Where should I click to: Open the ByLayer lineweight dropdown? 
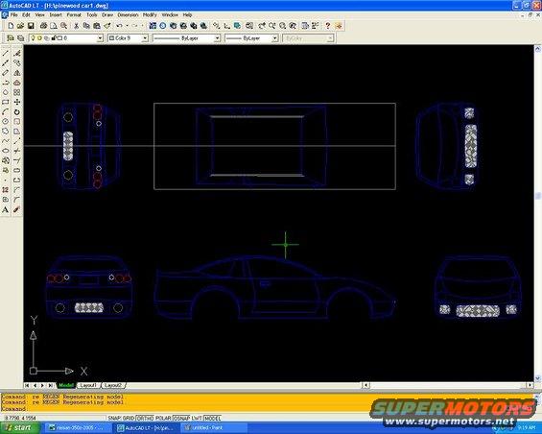pyautogui.click(x=275, y=38)
